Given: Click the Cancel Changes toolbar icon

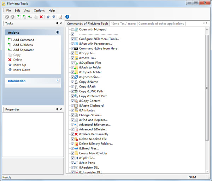Looking at the screenshot, I should [x=12, y=17].
